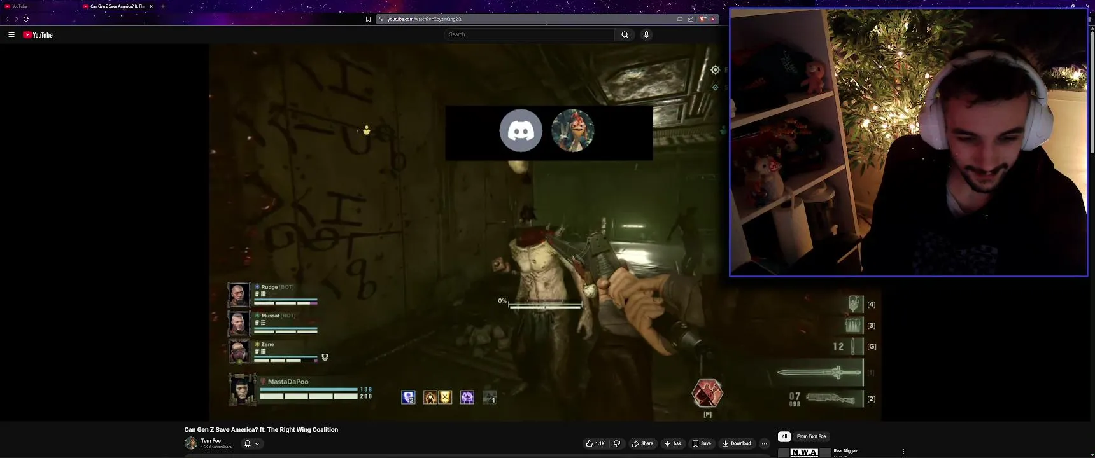The image size is (1095, 458).
Task: Click into the YouTube search box
Action: [529, 34]
